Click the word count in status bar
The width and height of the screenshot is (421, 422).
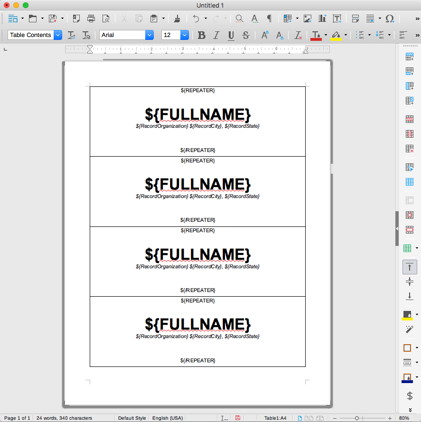(x=65, y=418)
